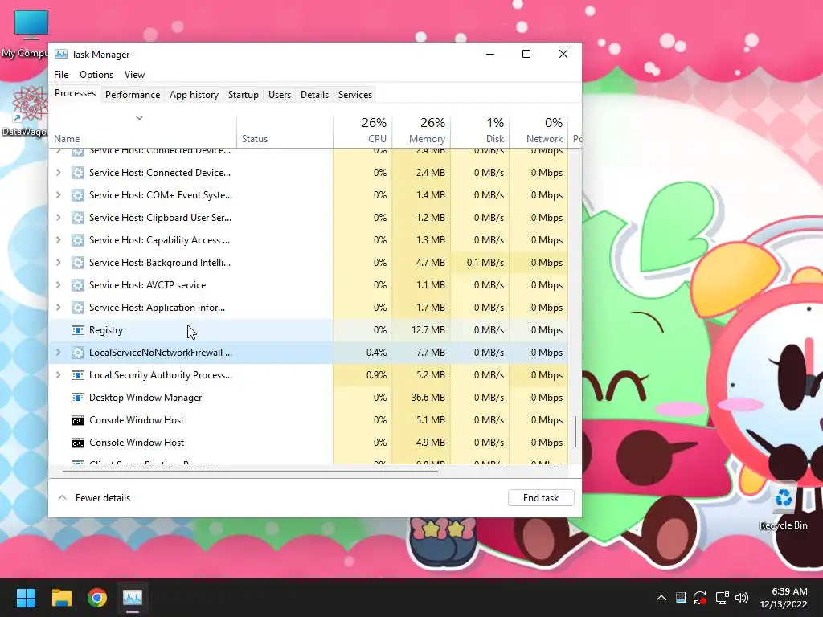823x617 pixels.
Task: Open the File menu
Action: [61, 75]
